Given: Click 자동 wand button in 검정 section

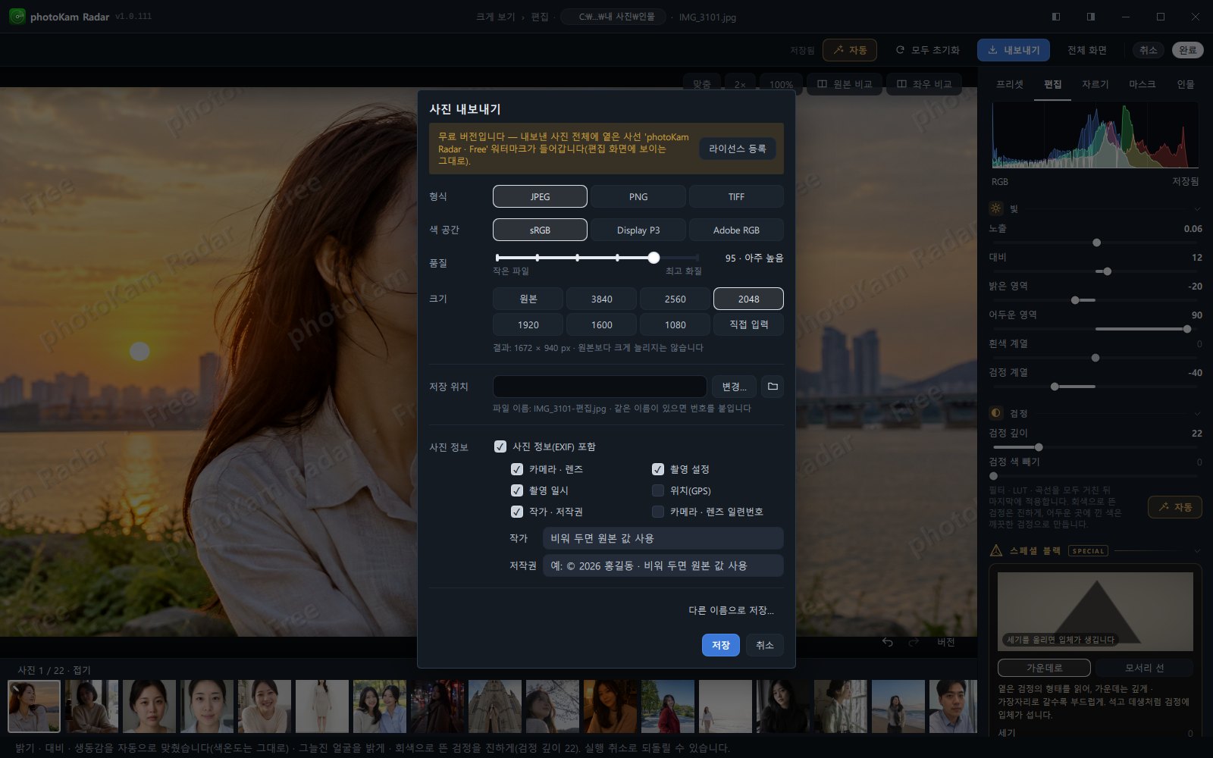Looking at the screenshot, I should pos(1175,507).
